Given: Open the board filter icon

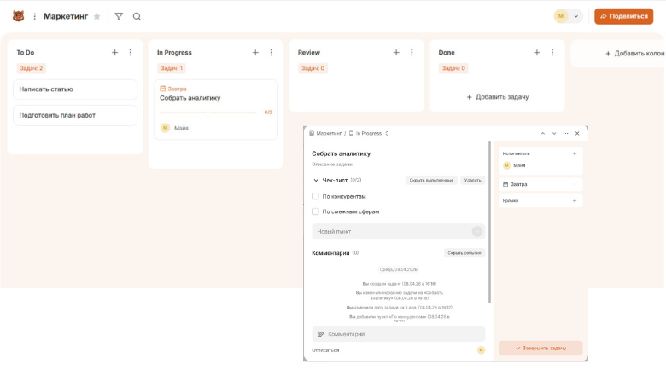Looking at the screenshot, I should (x=119, y=16).
